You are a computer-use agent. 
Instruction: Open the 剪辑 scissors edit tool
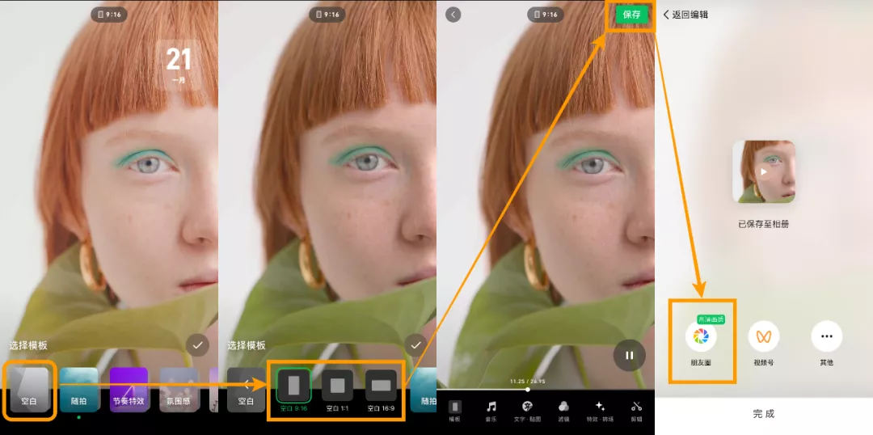click(636, 412)
